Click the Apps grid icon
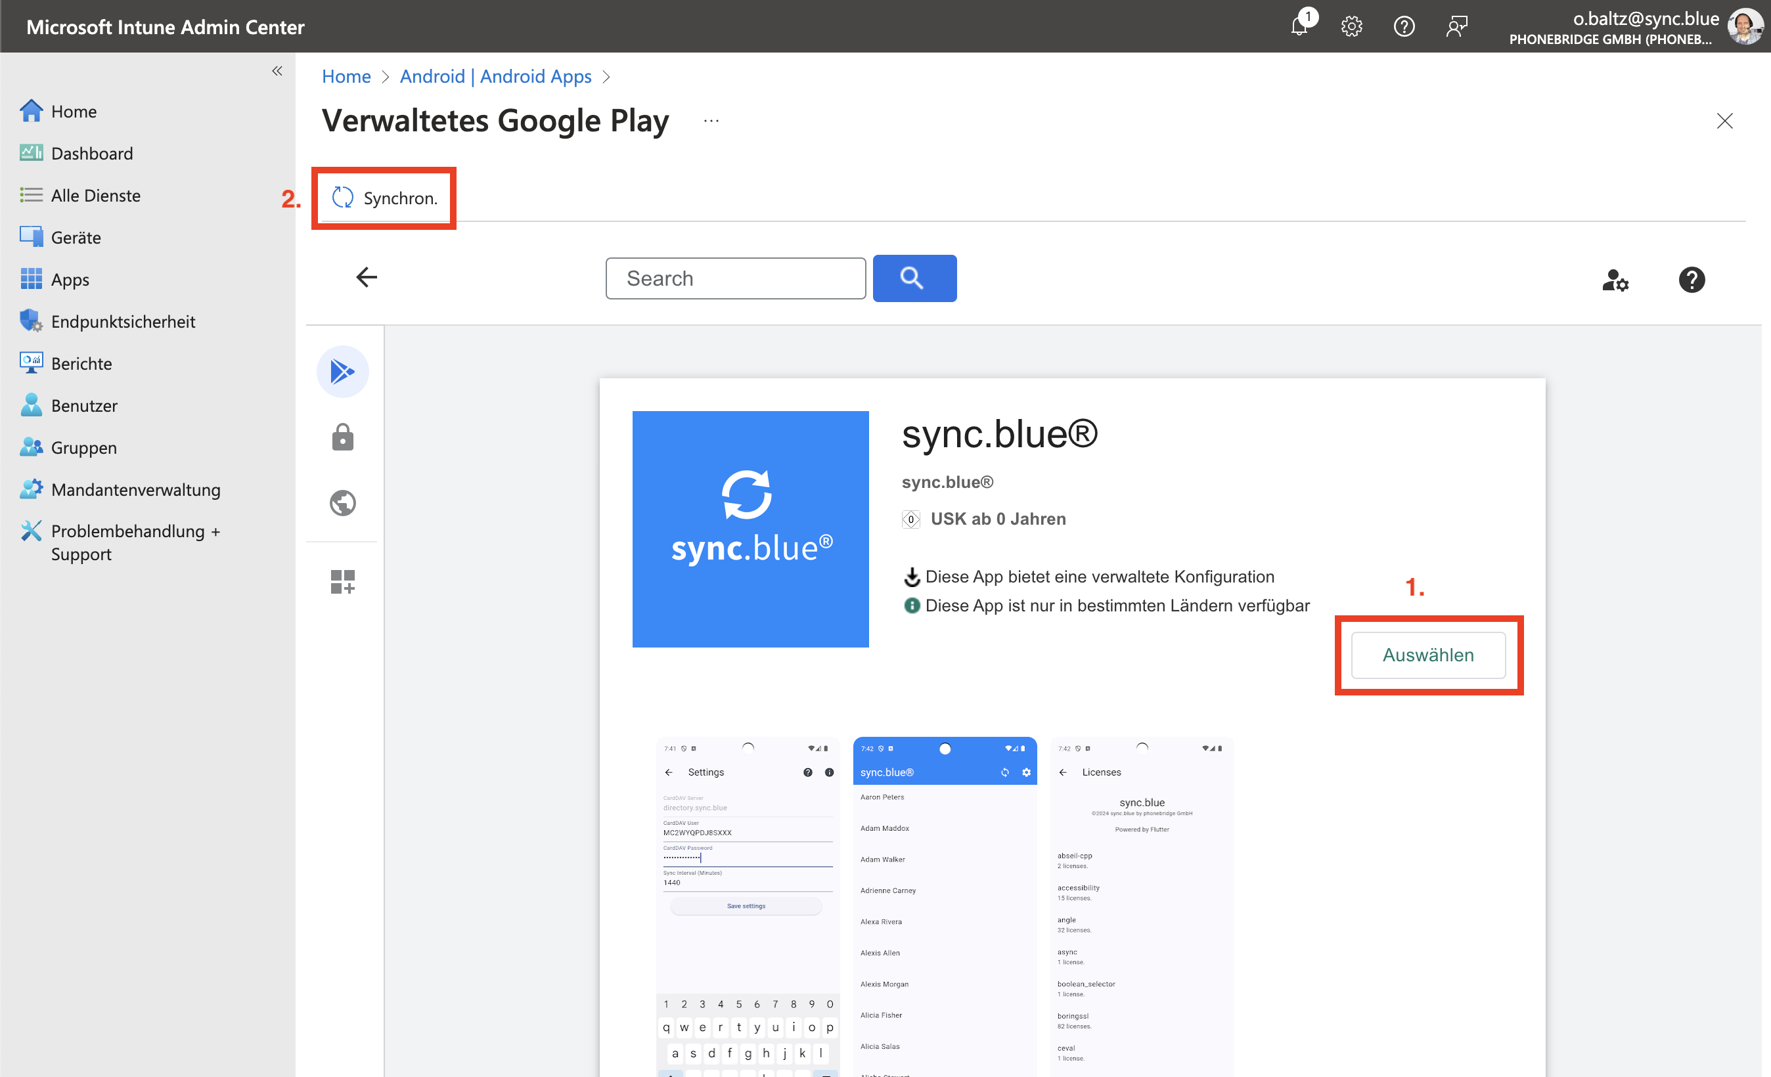1771x1077 pixels. click(31, 278)
